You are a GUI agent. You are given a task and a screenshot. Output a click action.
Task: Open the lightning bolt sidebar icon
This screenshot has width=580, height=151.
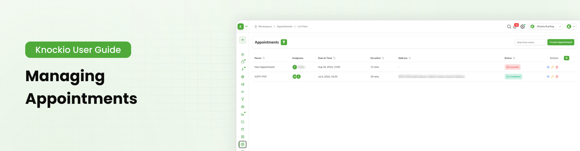click(x=242, y=69)
